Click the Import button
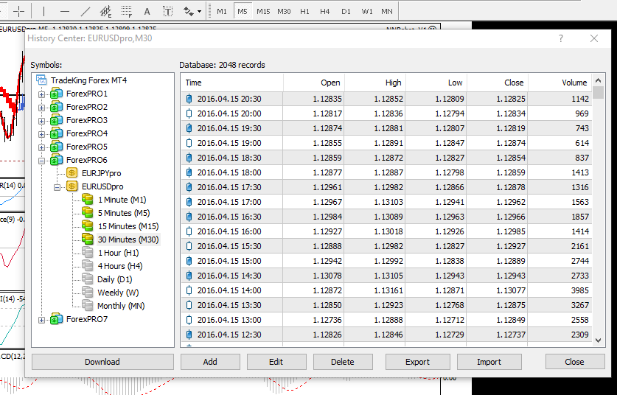 point(489,362)
